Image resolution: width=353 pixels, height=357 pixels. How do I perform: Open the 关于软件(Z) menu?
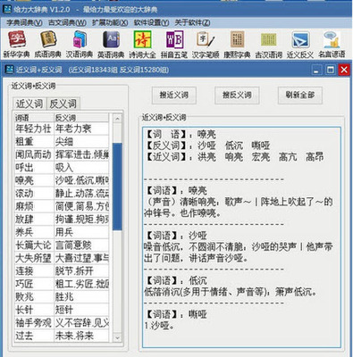[192, 22]
